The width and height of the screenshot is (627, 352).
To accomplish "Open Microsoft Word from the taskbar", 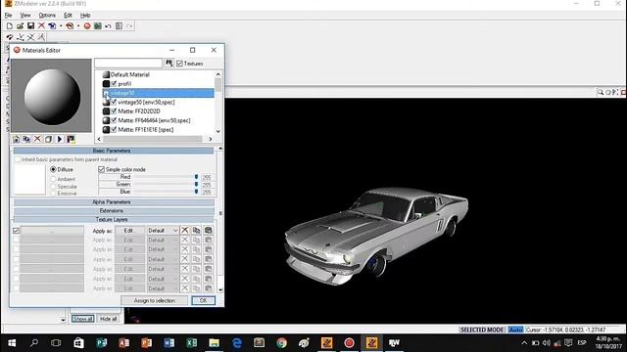I will click(169, 343).
